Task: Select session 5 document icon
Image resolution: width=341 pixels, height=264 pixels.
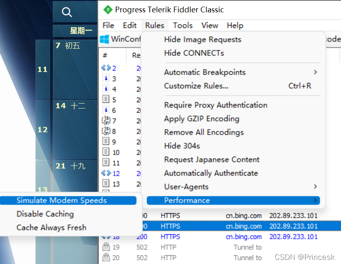Action: pyautogui.click(x=106, y=99)
